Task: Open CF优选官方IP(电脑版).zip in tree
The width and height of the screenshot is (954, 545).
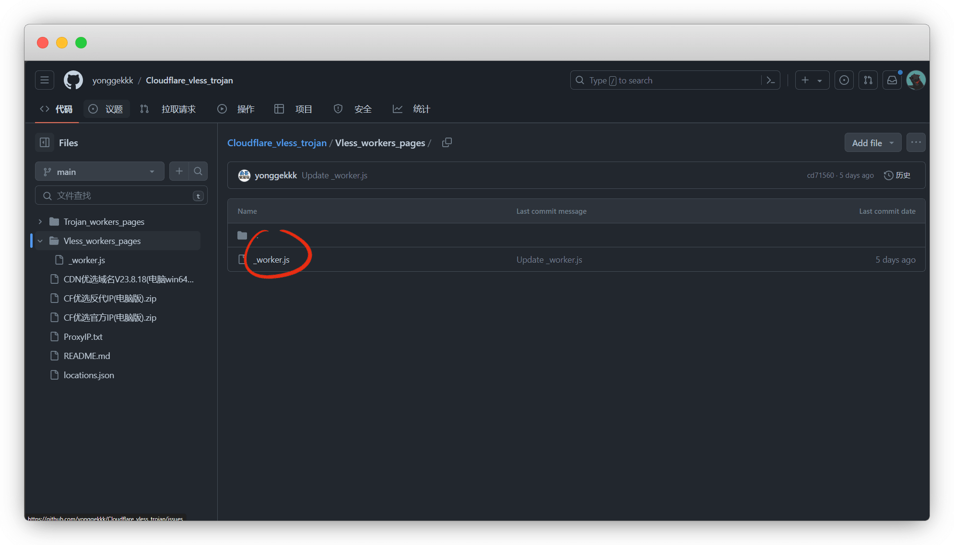Action: [x=110, y=317]
